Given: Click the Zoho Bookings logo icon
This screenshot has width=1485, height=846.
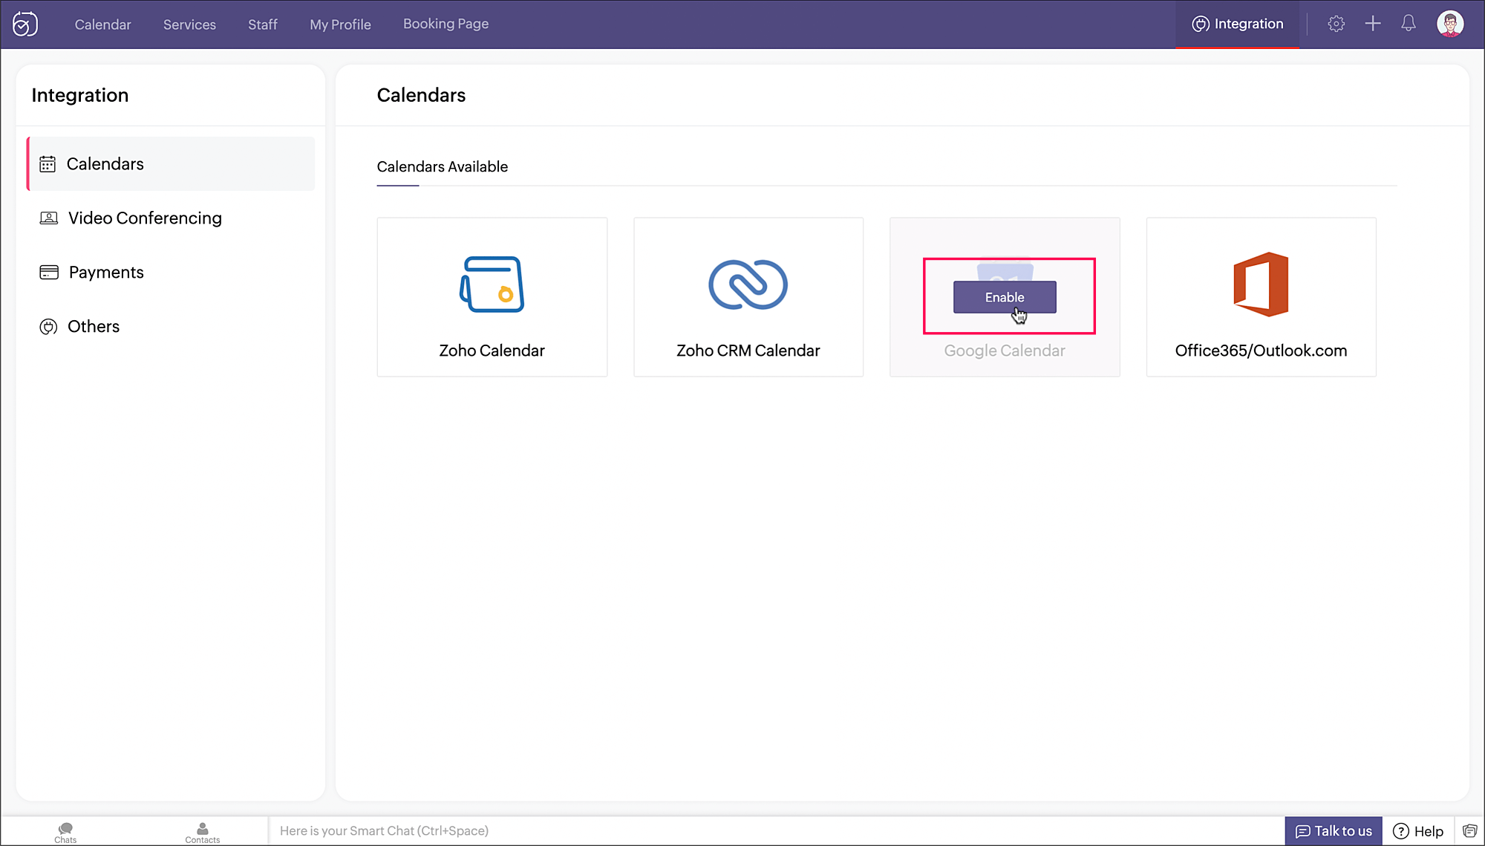Looking at the screenshot, I should 25,25.
